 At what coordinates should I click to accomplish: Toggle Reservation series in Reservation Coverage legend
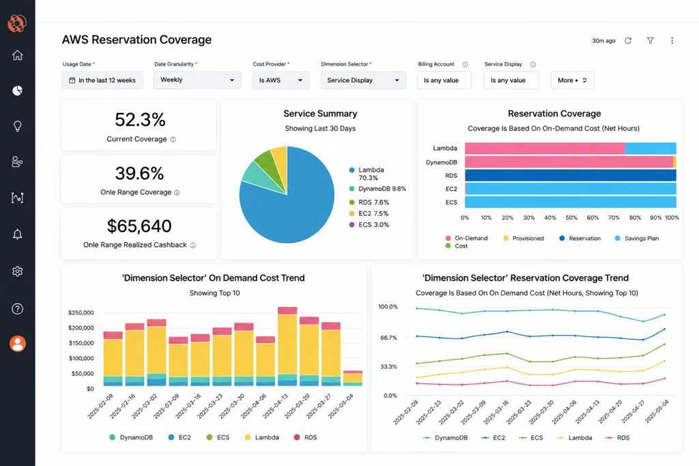tap(580, 238)
